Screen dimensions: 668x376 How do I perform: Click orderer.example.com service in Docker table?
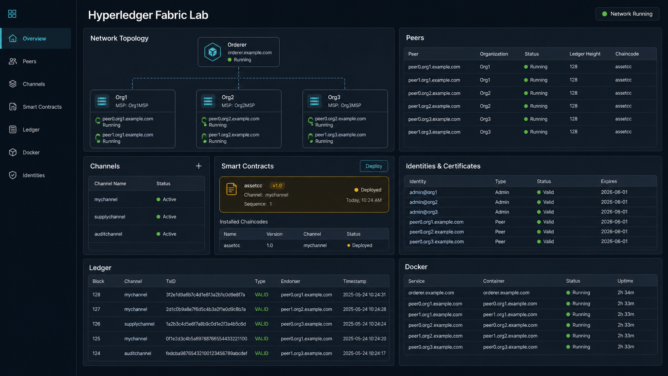(431, 292)
